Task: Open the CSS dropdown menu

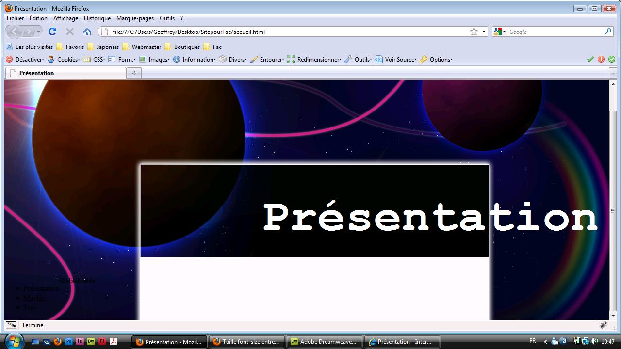Action: point(94,59)
